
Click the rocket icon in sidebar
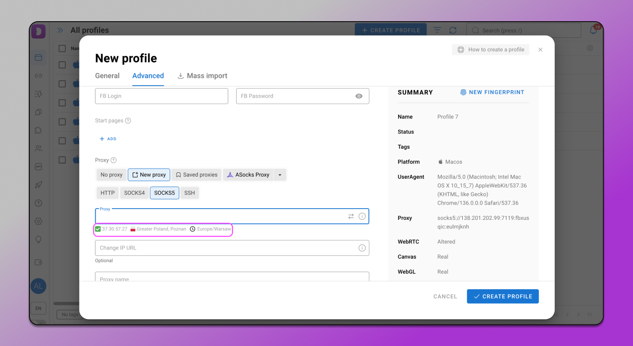(x=38, y=185)
